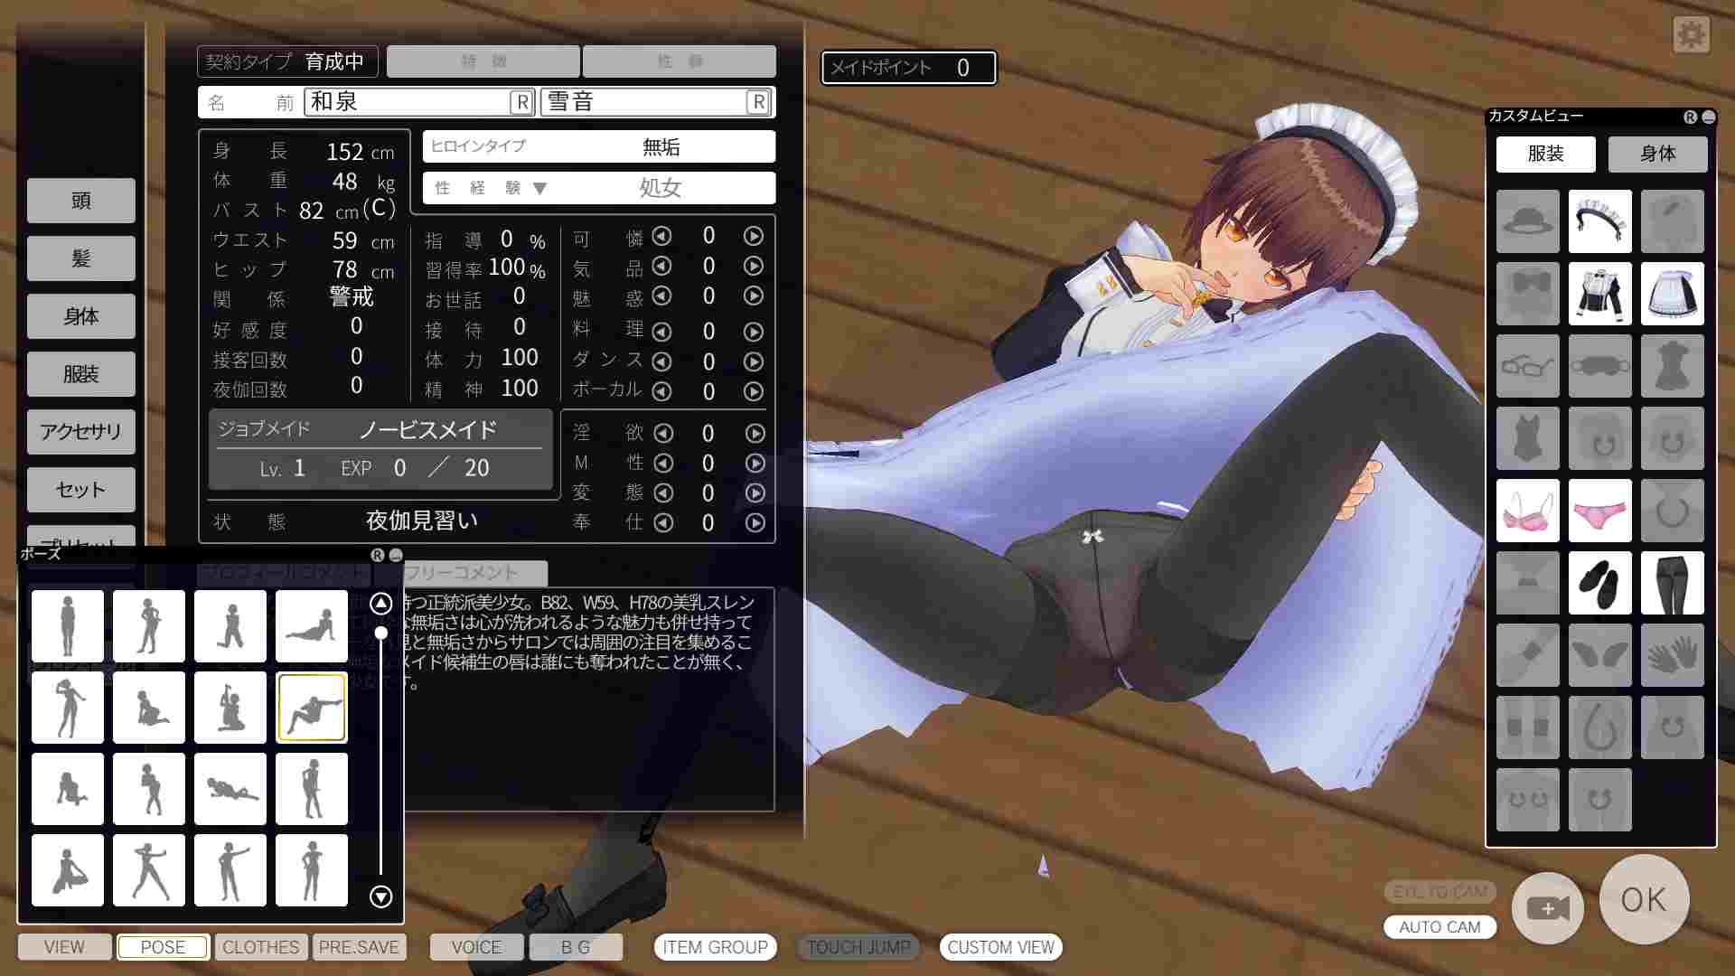
Task: Minimize the Custom View panel
Action: pos(1708,117)
